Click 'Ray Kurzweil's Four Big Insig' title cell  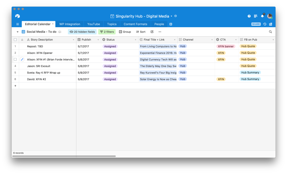tap(158, 73)
